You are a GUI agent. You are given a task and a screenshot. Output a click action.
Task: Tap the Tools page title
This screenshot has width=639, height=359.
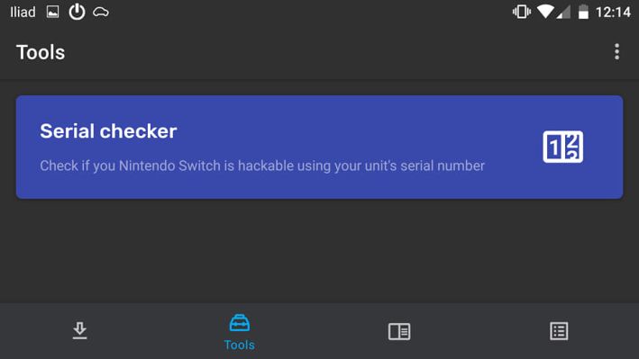pyautogui.click(x=41, y=52)
